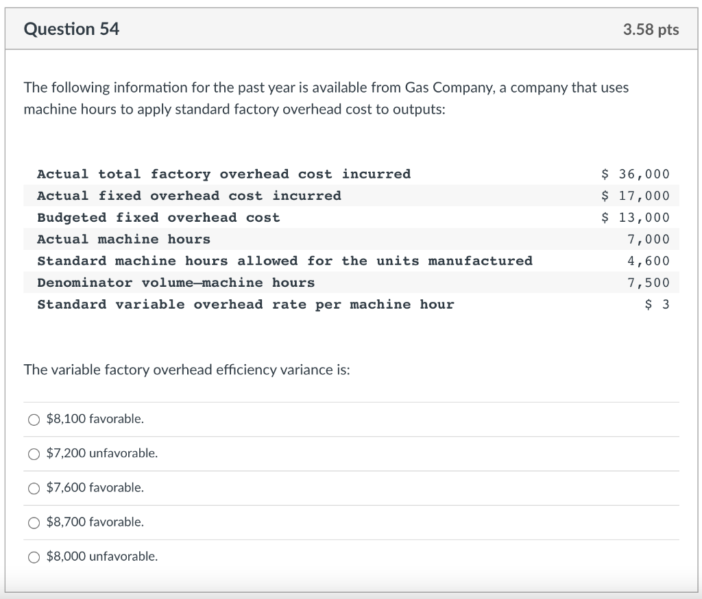Click the '3.58 pts' points label
The image size is (702, 599).
click(x=651, y=29)
